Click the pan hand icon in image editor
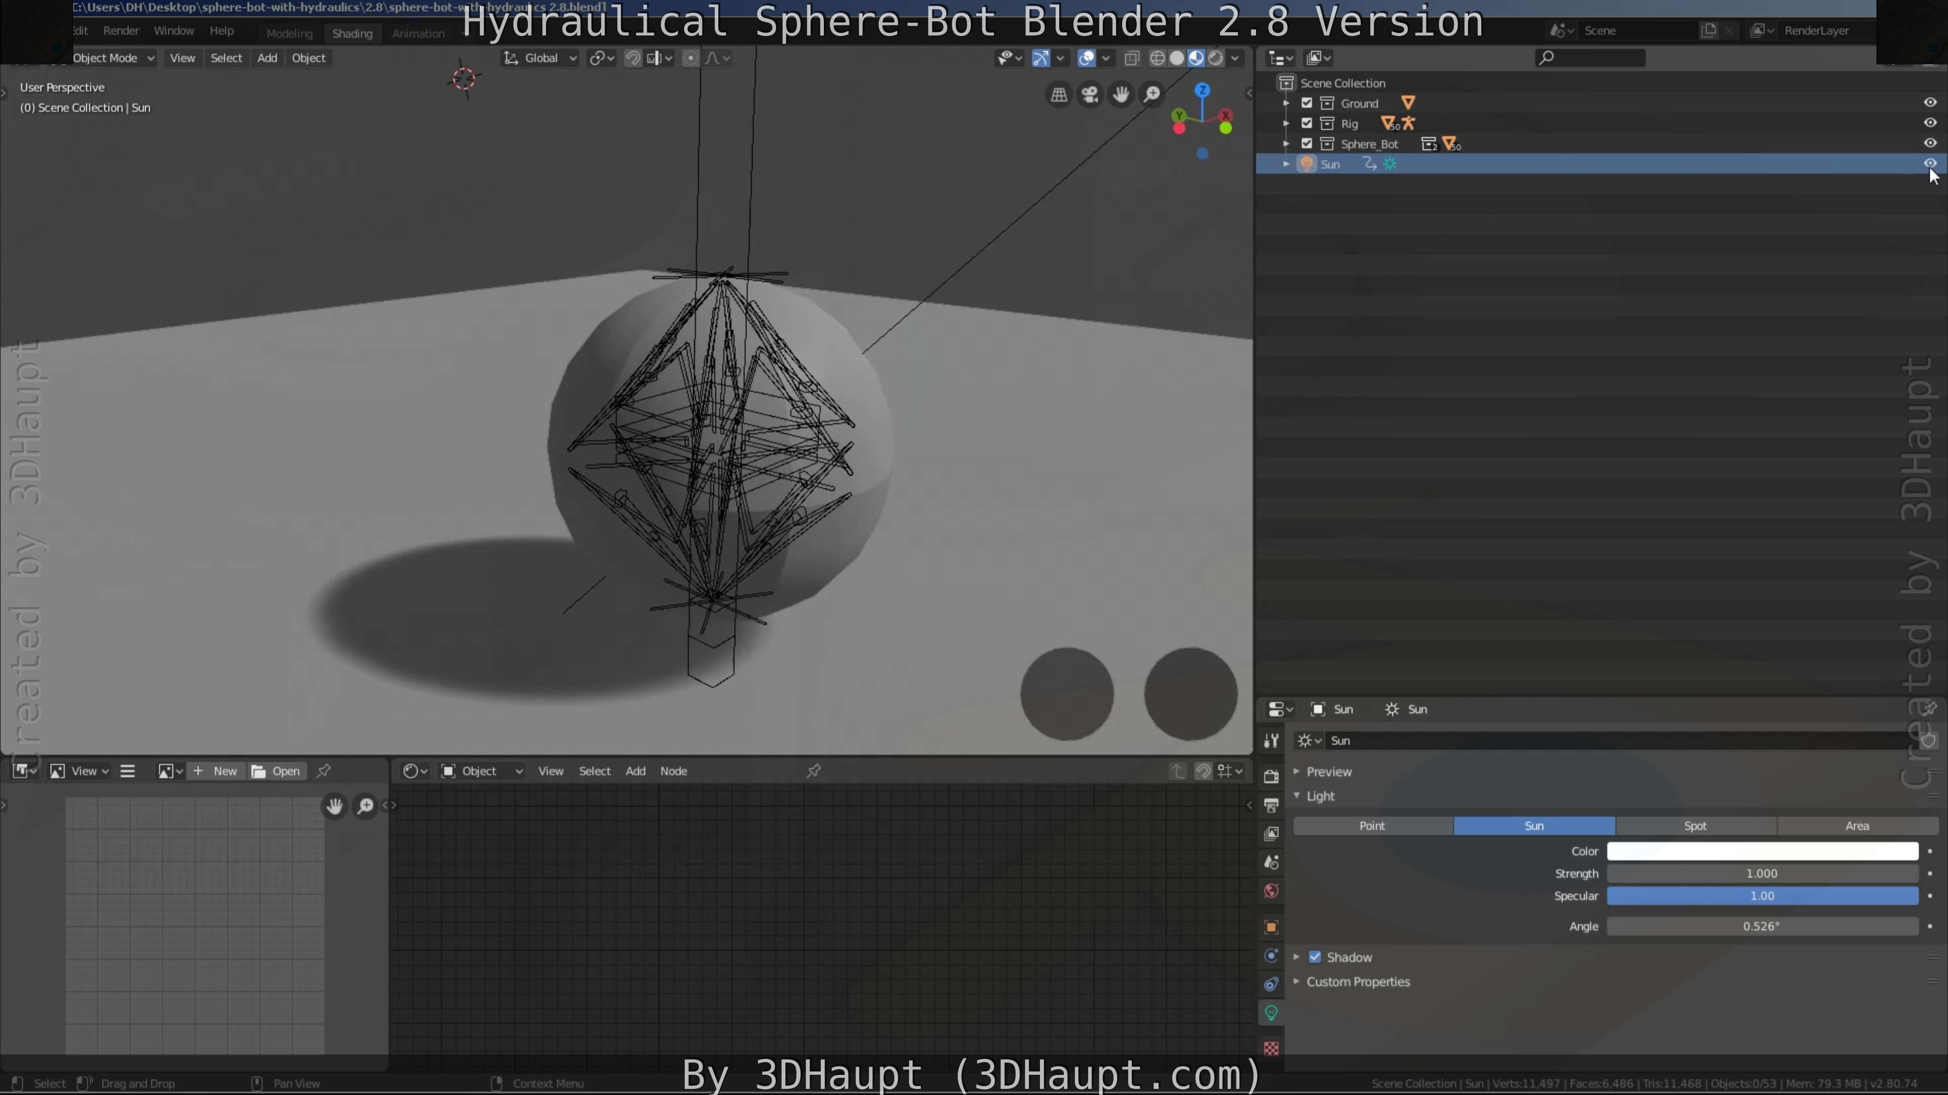The width and height of the screenshot is (1948, 1095). point(334,807)
